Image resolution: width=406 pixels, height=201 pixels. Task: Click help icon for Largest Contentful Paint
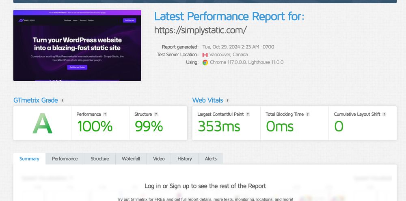[248, 114]
